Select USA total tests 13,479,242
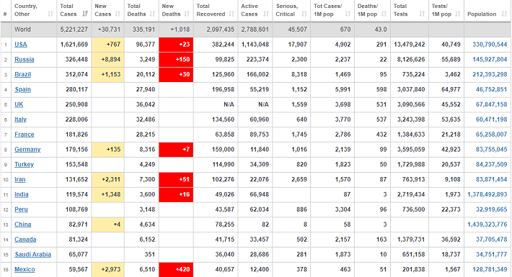Image resolution: width=512 pixels, height=277 pixels. tap(409, 45)
